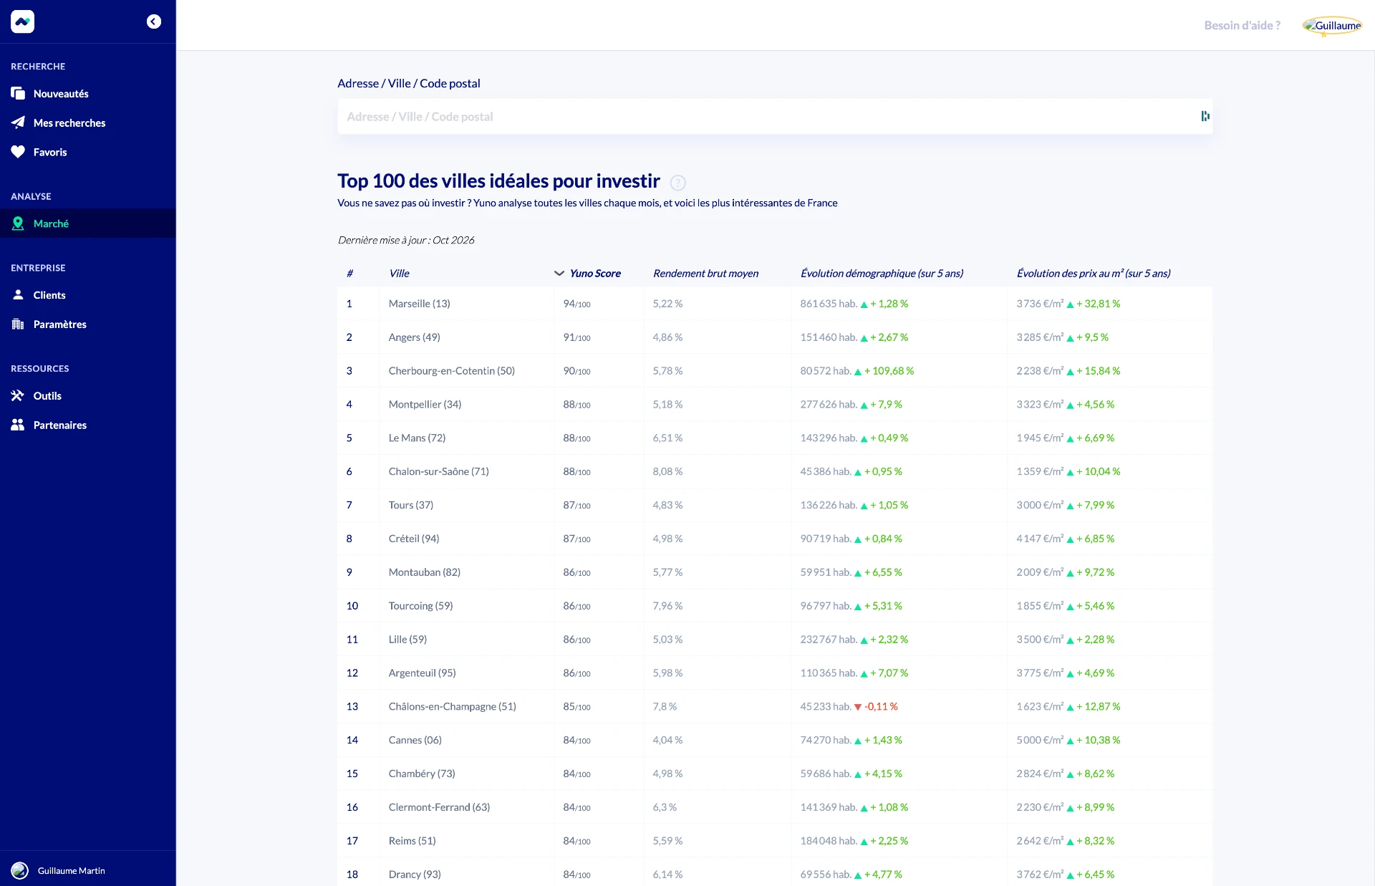Collapse the sidebar with arrow button
Image resolution: width=1375 pixels, height=886 pixels.
point(154,21)
